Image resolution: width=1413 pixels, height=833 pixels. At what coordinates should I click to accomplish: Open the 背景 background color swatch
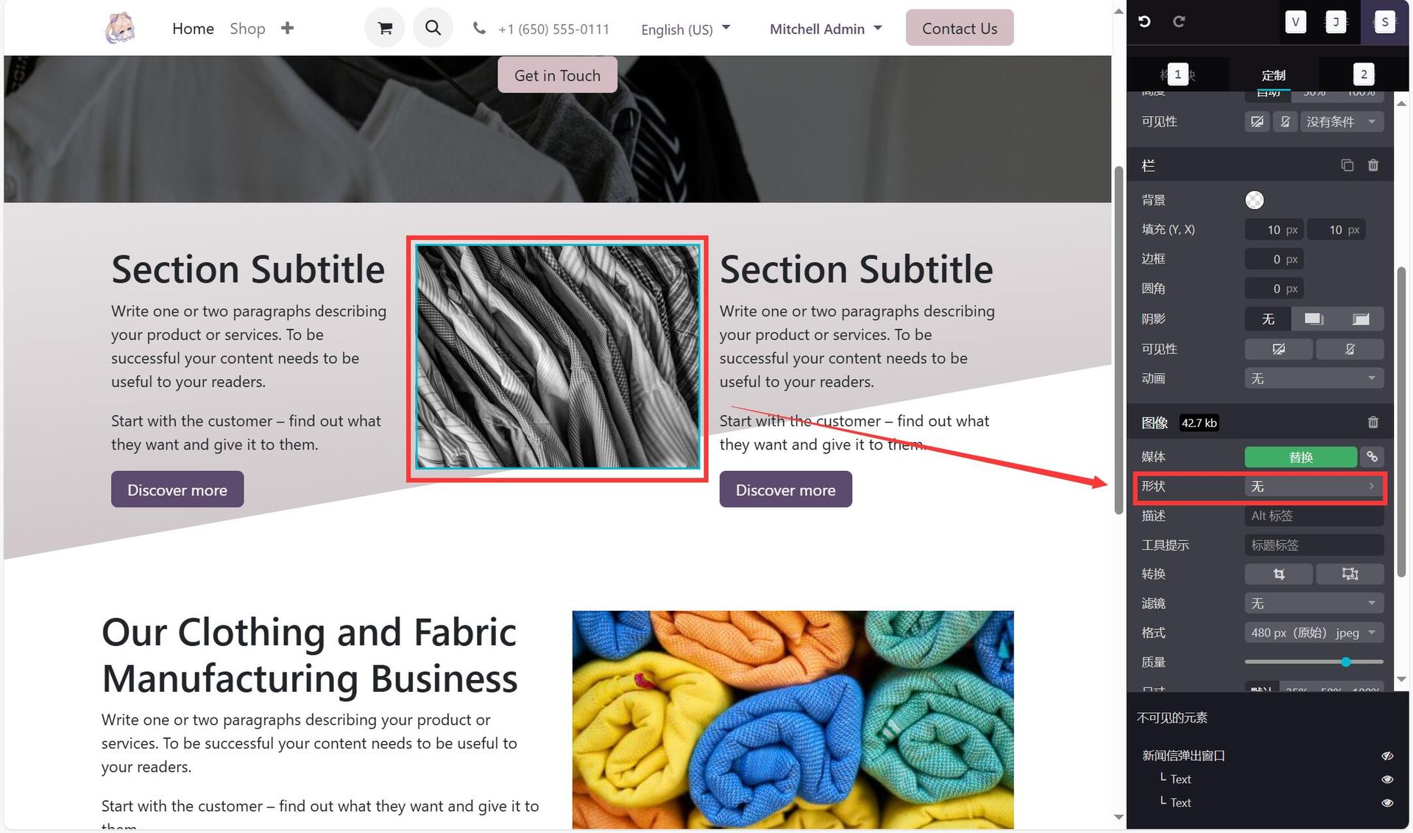(1254, 200)
